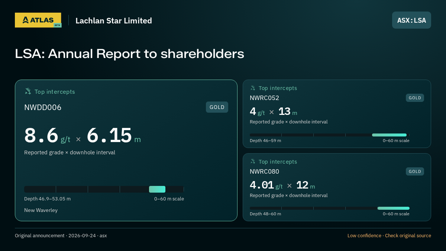
Task: Click the Original announcement 2026-09-24 footer
Action: (61, 236)
